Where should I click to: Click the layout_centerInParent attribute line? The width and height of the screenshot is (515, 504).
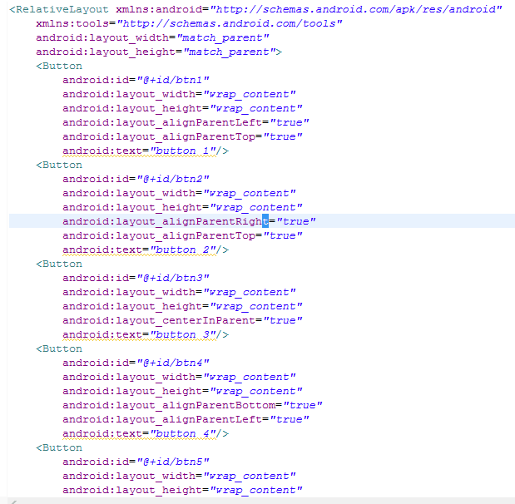182,320
